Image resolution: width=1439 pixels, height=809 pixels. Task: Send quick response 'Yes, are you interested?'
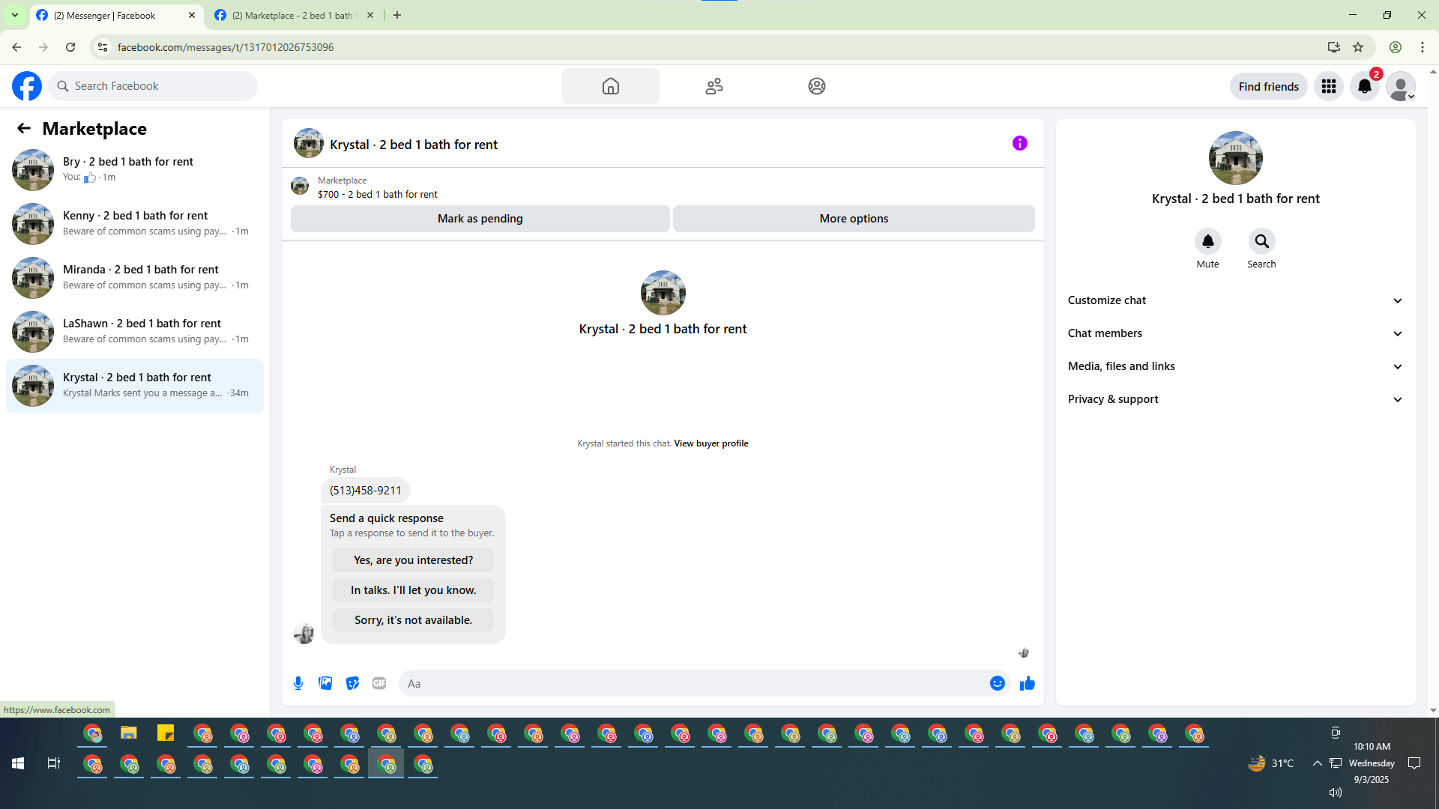tap(413, 560)
